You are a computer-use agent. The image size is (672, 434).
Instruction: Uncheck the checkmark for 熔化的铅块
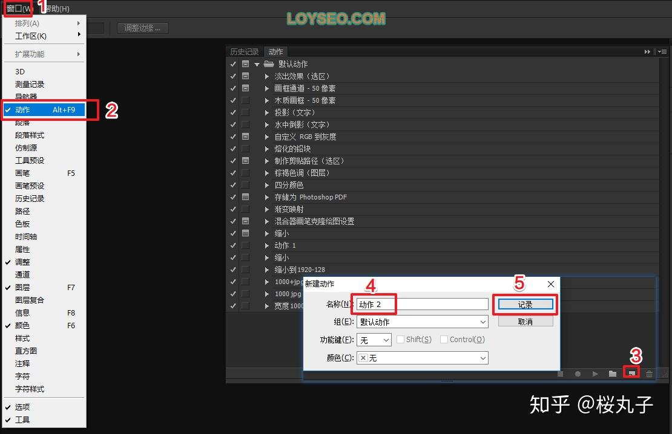(232, 149)
